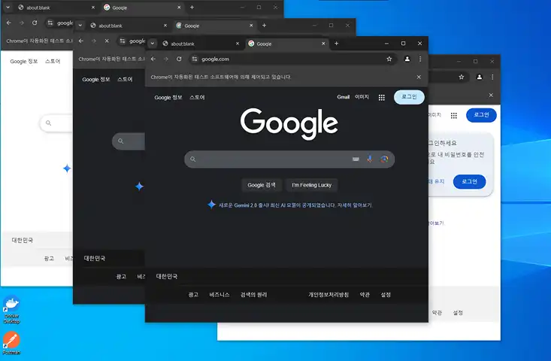The height and width of the screenshot is (361, 551).
Task: Open Google Lens image search icon
Action: point(384,159)
